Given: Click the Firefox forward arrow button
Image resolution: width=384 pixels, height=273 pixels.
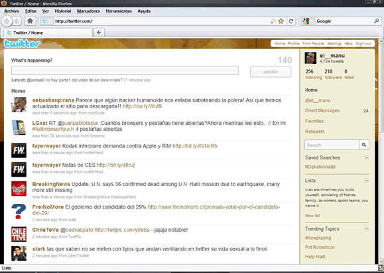Looking at the screenshot, I should pyautogui.click(x=17, y=21).
